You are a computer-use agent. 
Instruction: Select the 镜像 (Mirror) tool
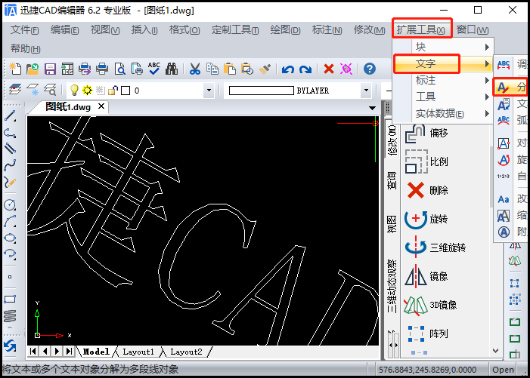tap(427, 277)
